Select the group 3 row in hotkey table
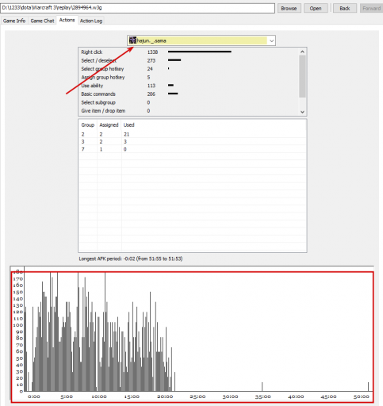 (193, 142)
